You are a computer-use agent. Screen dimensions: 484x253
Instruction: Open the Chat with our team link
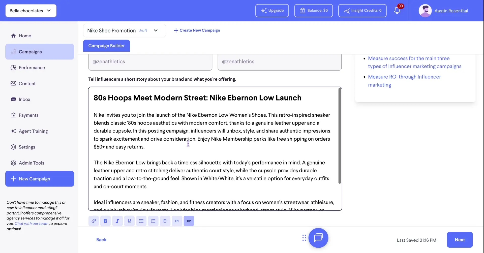[31, 223]
